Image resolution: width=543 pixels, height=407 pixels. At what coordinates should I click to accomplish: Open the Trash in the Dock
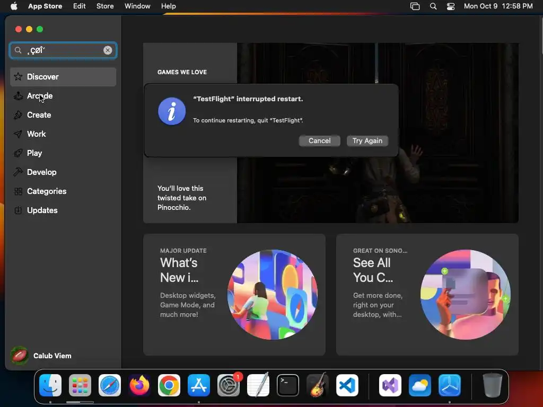492,385
